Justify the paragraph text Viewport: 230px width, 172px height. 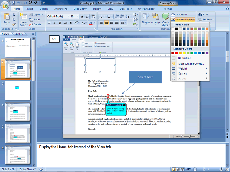117,23
